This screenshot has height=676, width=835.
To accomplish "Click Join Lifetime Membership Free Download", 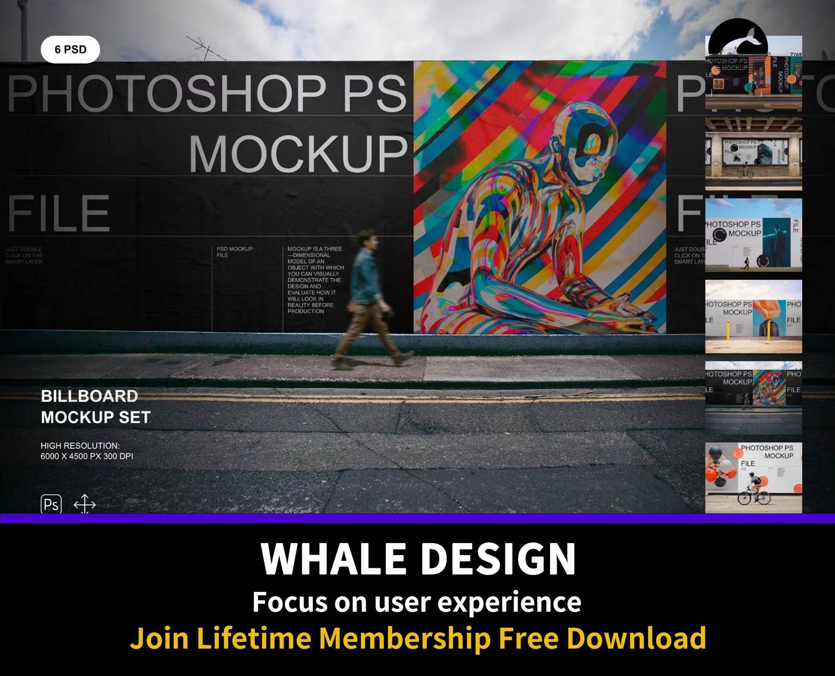I will coord(418,638).
